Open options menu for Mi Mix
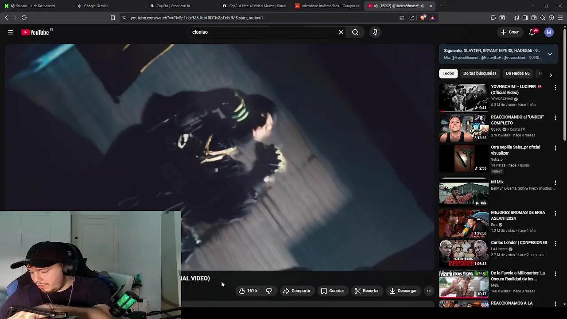 [x=555, y=183]
